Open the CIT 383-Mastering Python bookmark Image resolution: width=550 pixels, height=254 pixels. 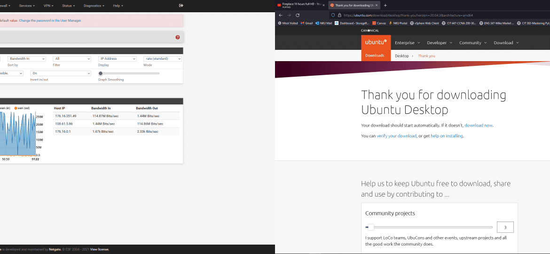(x=533, y=23)
